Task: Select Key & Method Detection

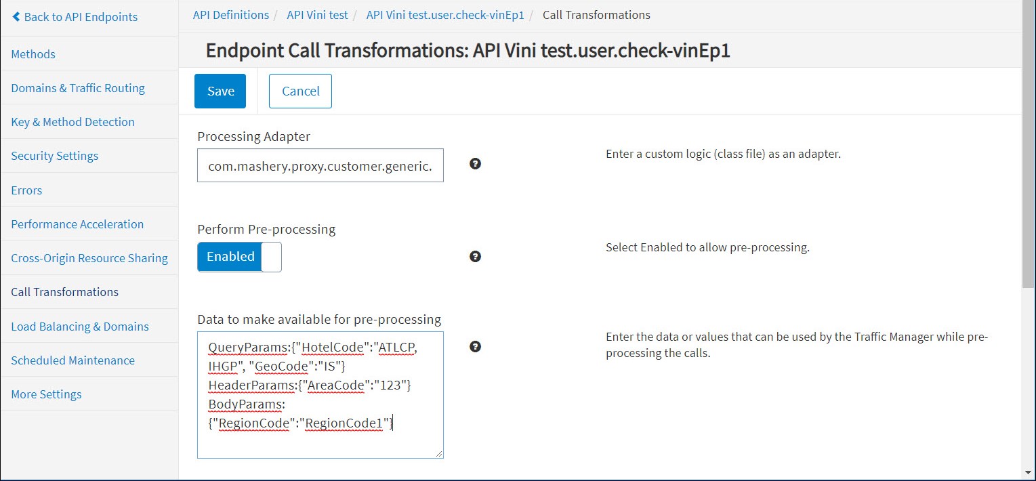Action: [72, 122]
